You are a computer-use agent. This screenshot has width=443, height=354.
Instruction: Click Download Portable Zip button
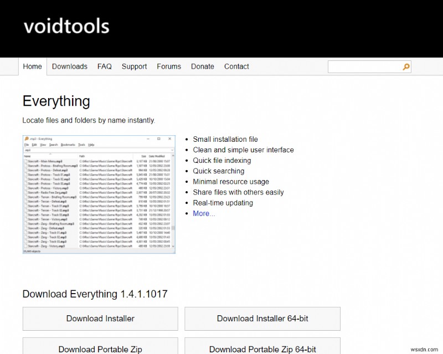tap(100, 349)
